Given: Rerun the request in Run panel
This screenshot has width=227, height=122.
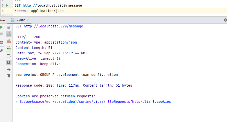Looking at the screenshot, I should pos(2,27).
